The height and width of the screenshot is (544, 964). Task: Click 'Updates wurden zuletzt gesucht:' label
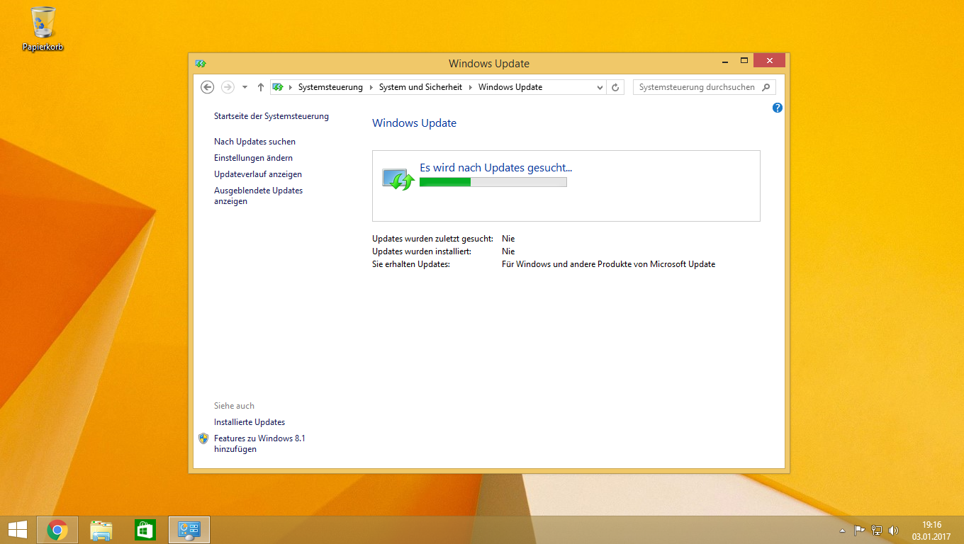[x=432, y=239]
